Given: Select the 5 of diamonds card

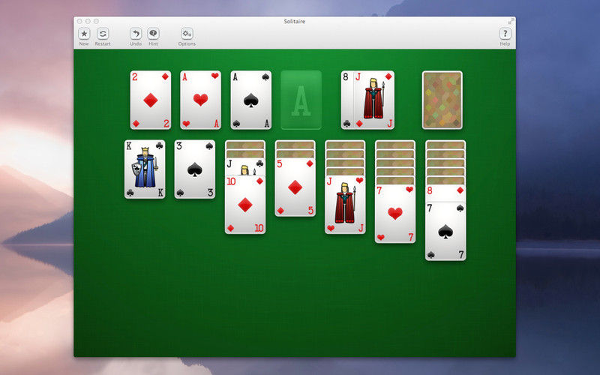Looking at the screenshot, I should pyautogui.click(x=295, y=187).
